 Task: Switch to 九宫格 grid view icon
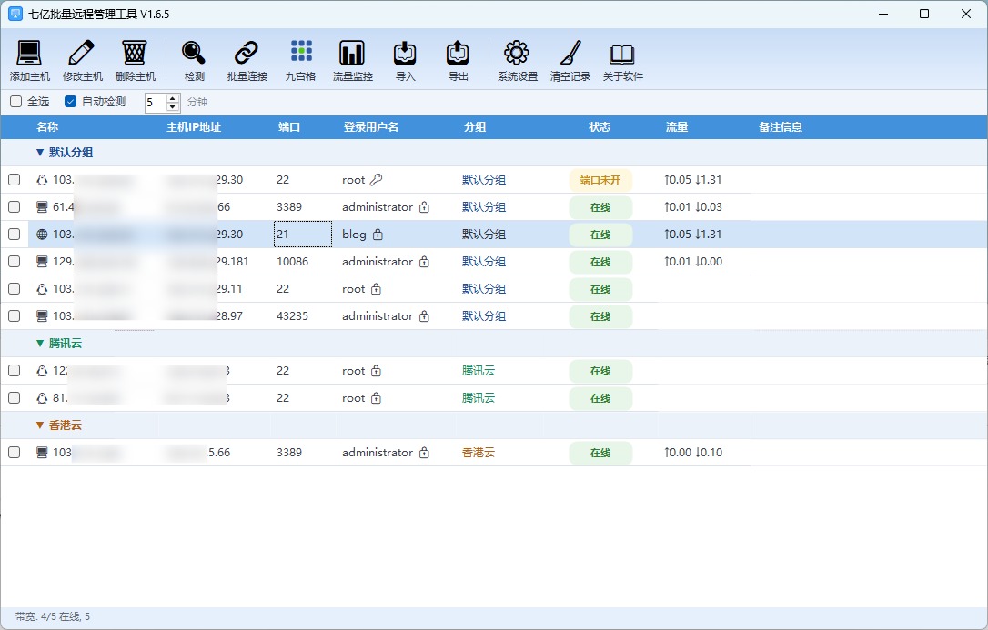pyautogui.click(x=300, y=52)
